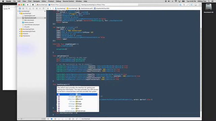
Task: Collapse the root project disclosure triangle
Action: pos(18,11)
